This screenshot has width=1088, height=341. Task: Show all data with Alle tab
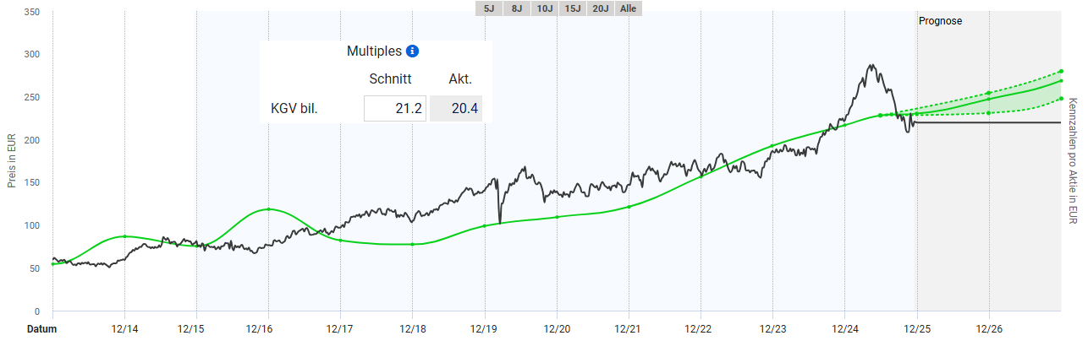[629, 8]
